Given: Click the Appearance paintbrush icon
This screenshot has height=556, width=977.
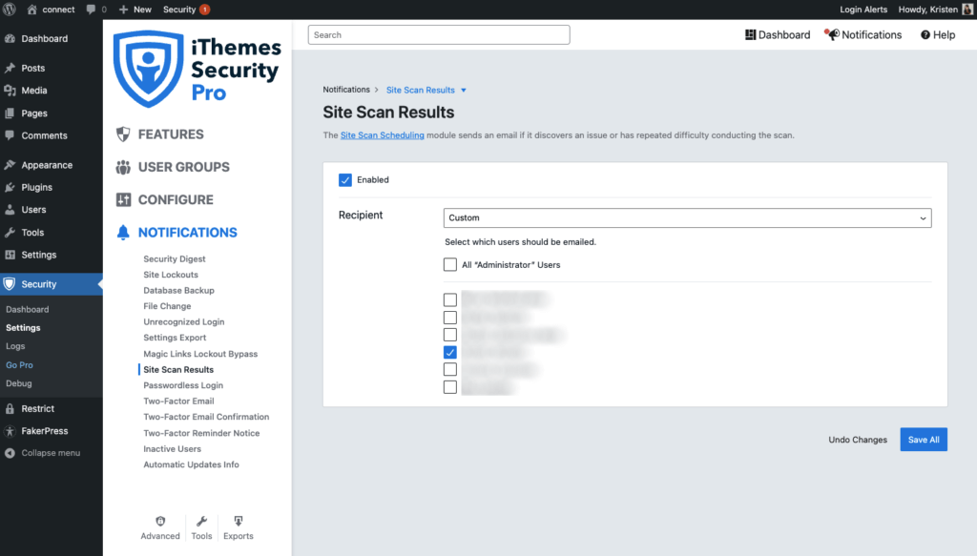Looking at the screenshot, I should [x=10, y=165].
